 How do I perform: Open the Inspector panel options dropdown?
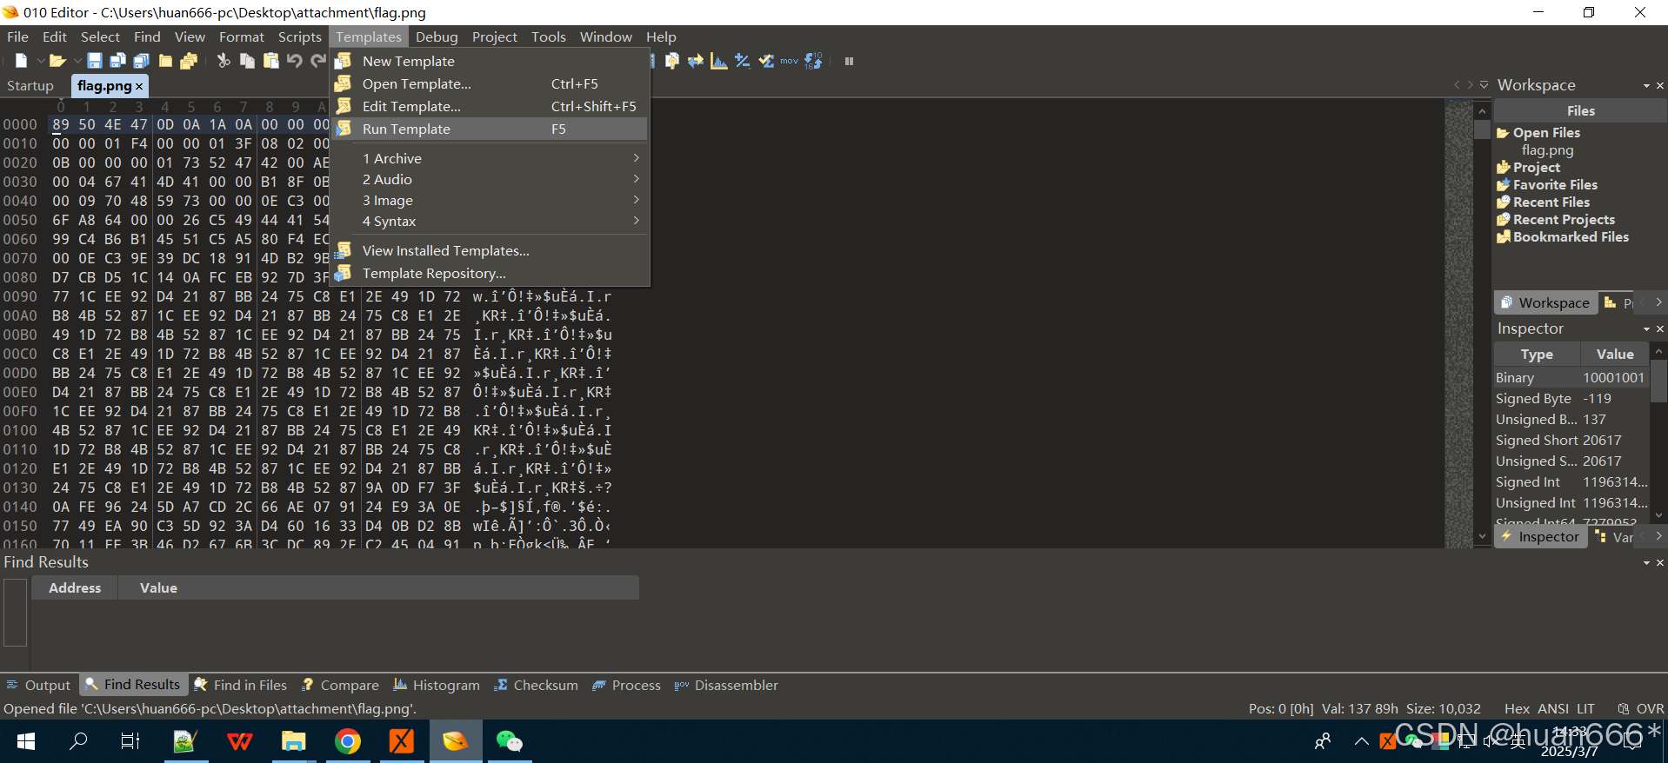[1646, 328]
